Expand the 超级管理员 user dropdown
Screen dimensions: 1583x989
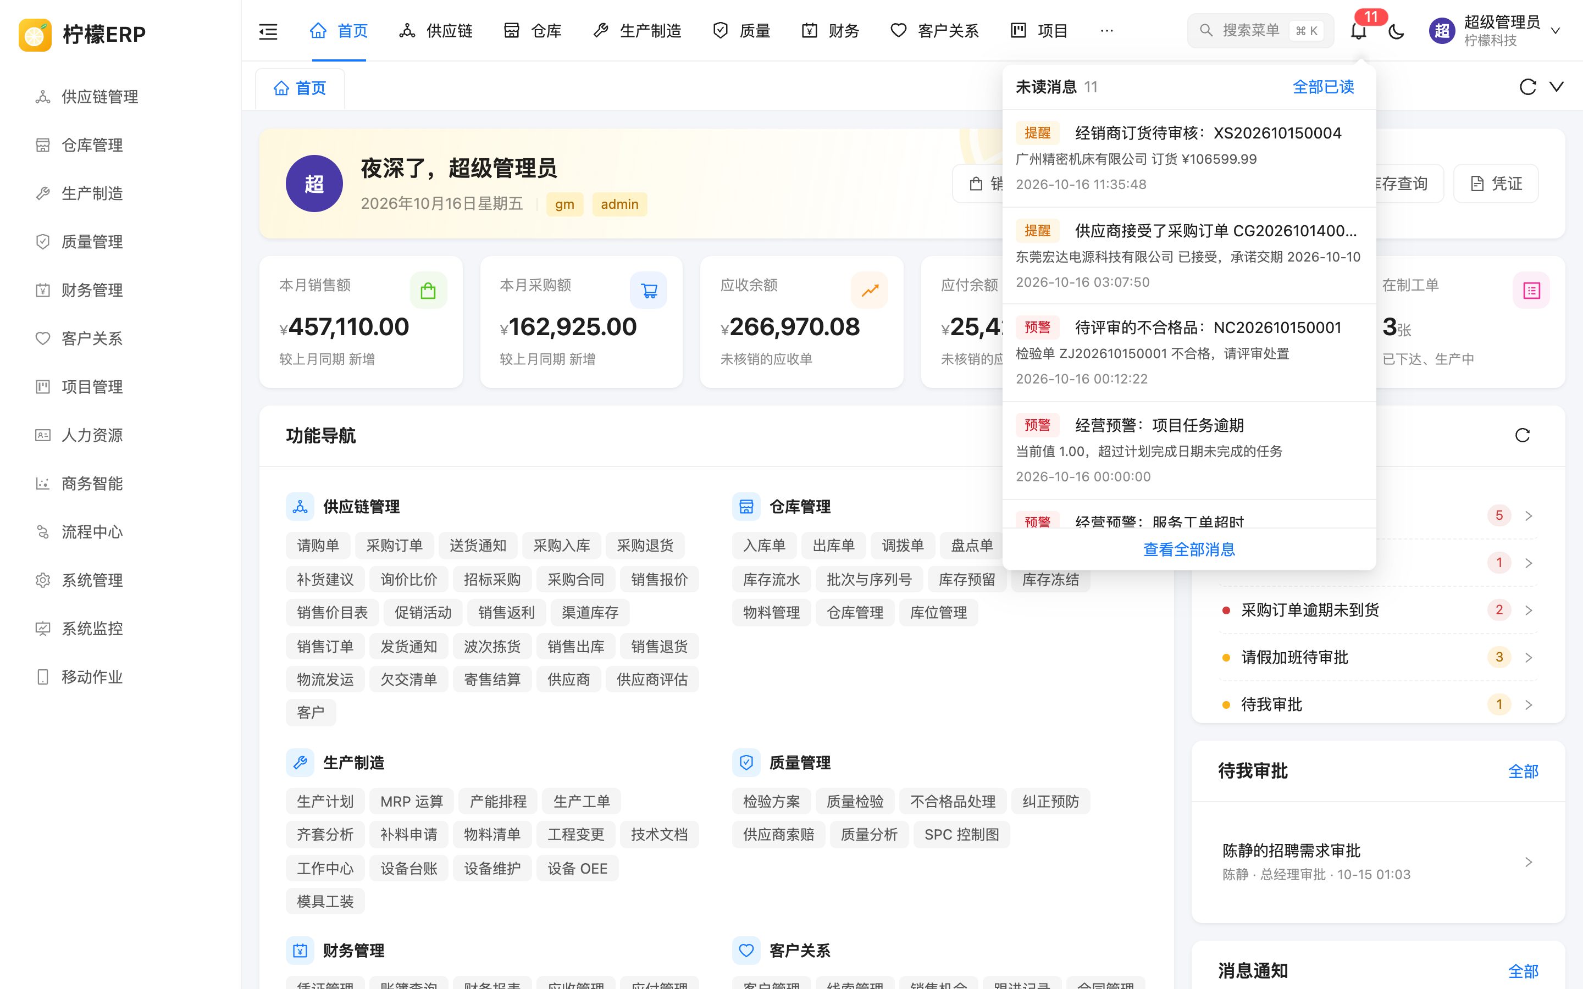coord(1556,31)
